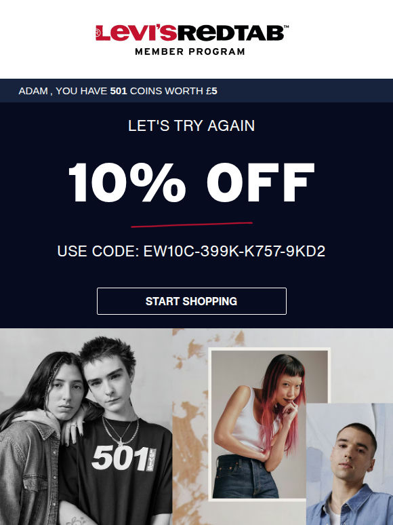Click the jeans worn by the pink-haired model
Screen dimensions: 393x525
245,476
